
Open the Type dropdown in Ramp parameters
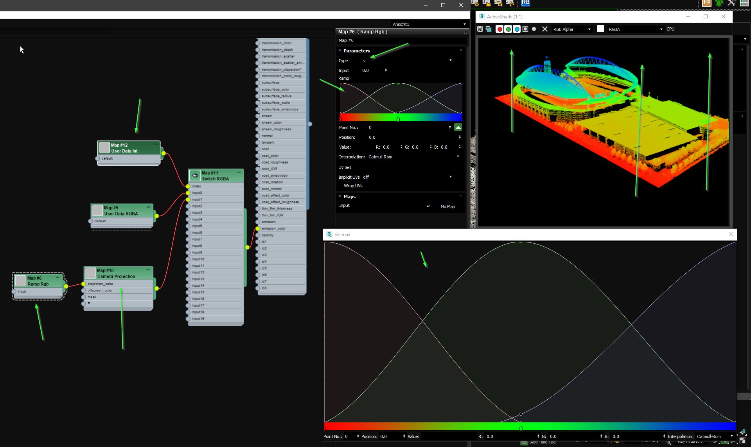450,61
